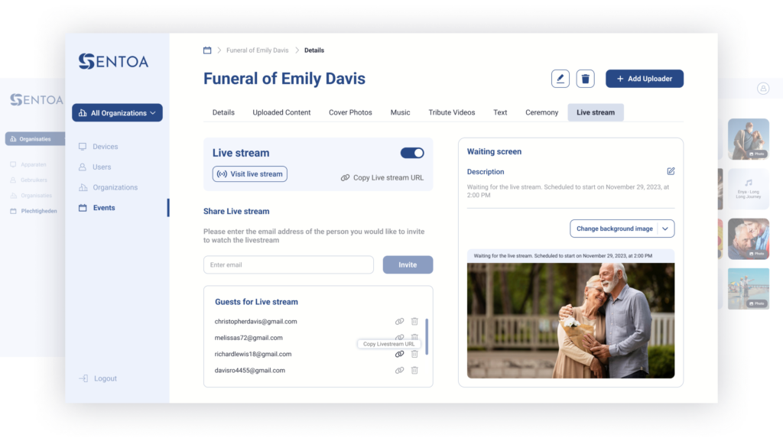This screenshot has height=441, width=783.
Task: Delete the event with trash icon button
Action: click(585, 79)
